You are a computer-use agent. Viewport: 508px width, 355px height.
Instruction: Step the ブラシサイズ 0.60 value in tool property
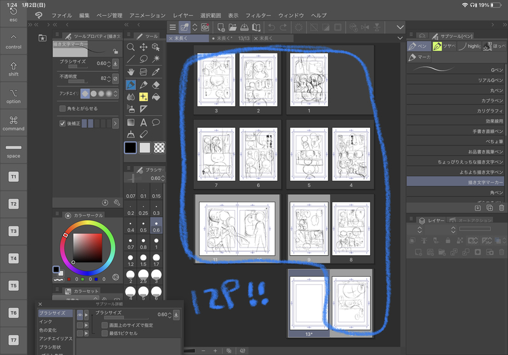(109, 64)
